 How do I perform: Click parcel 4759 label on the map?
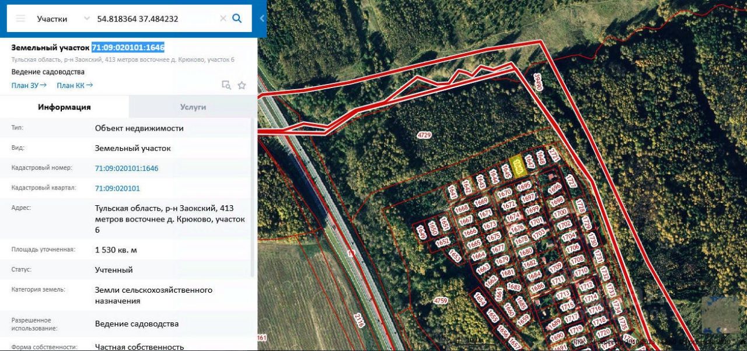pos(441,301)
